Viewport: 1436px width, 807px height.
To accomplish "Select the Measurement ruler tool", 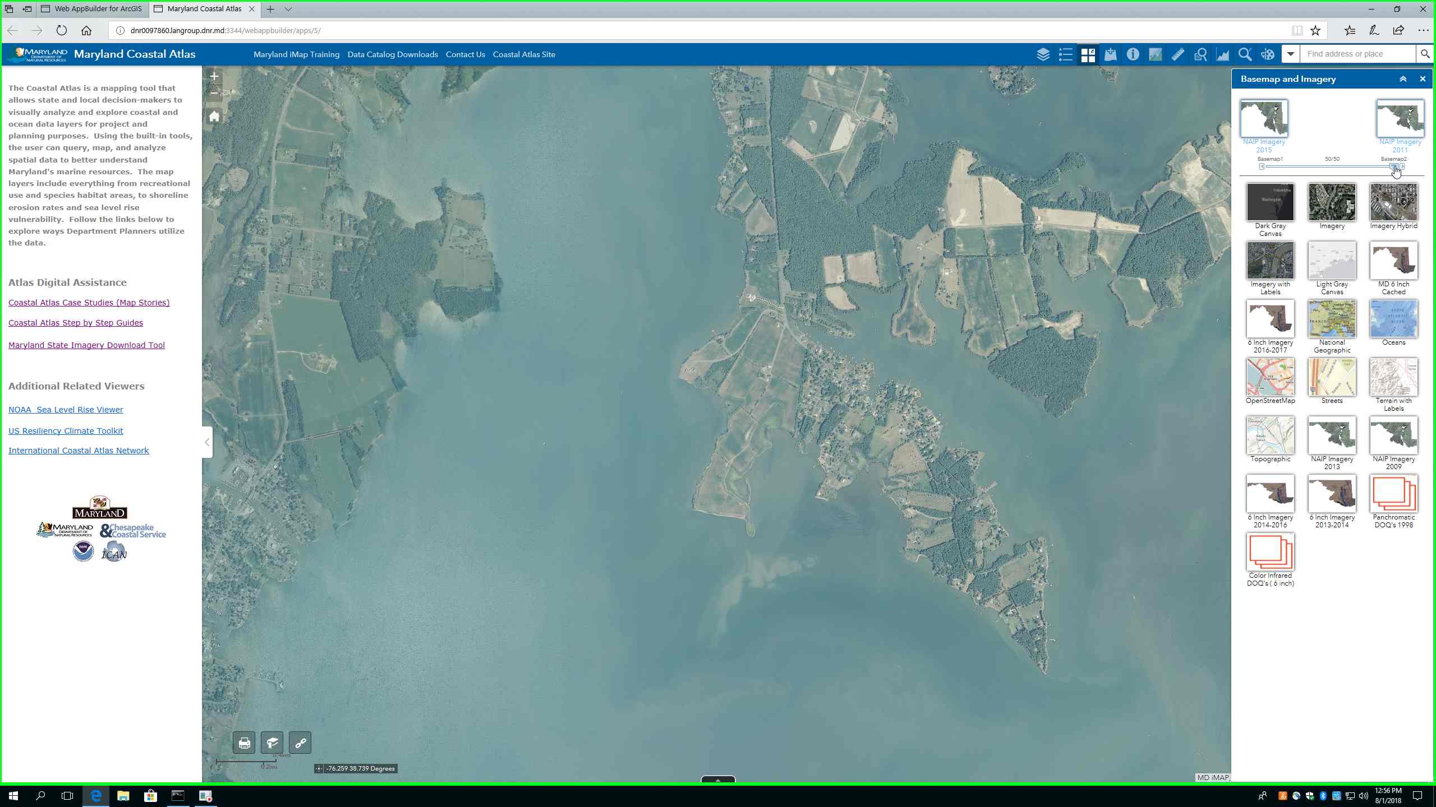I will [1177, 54].
